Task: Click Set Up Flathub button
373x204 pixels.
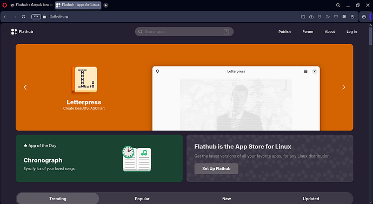Action: 216,168
